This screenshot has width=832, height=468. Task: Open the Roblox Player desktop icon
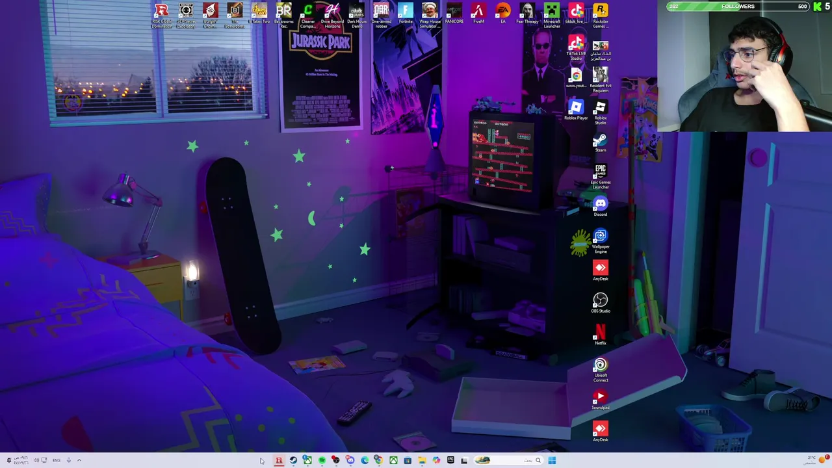[x=576, y=109]
